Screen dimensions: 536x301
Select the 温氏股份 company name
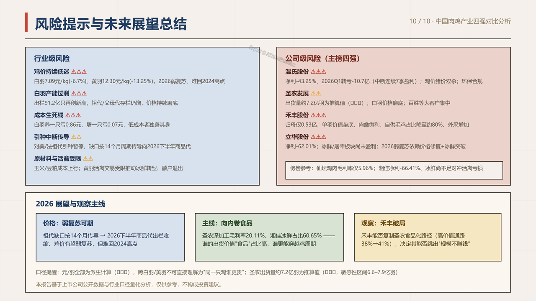(x=297, y=72)
